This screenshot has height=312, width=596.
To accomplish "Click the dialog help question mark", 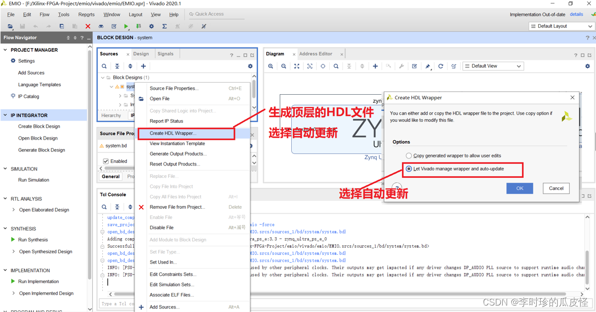I will coord(397,188).
